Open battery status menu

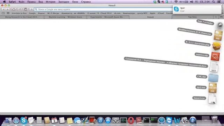click(186, 2)
